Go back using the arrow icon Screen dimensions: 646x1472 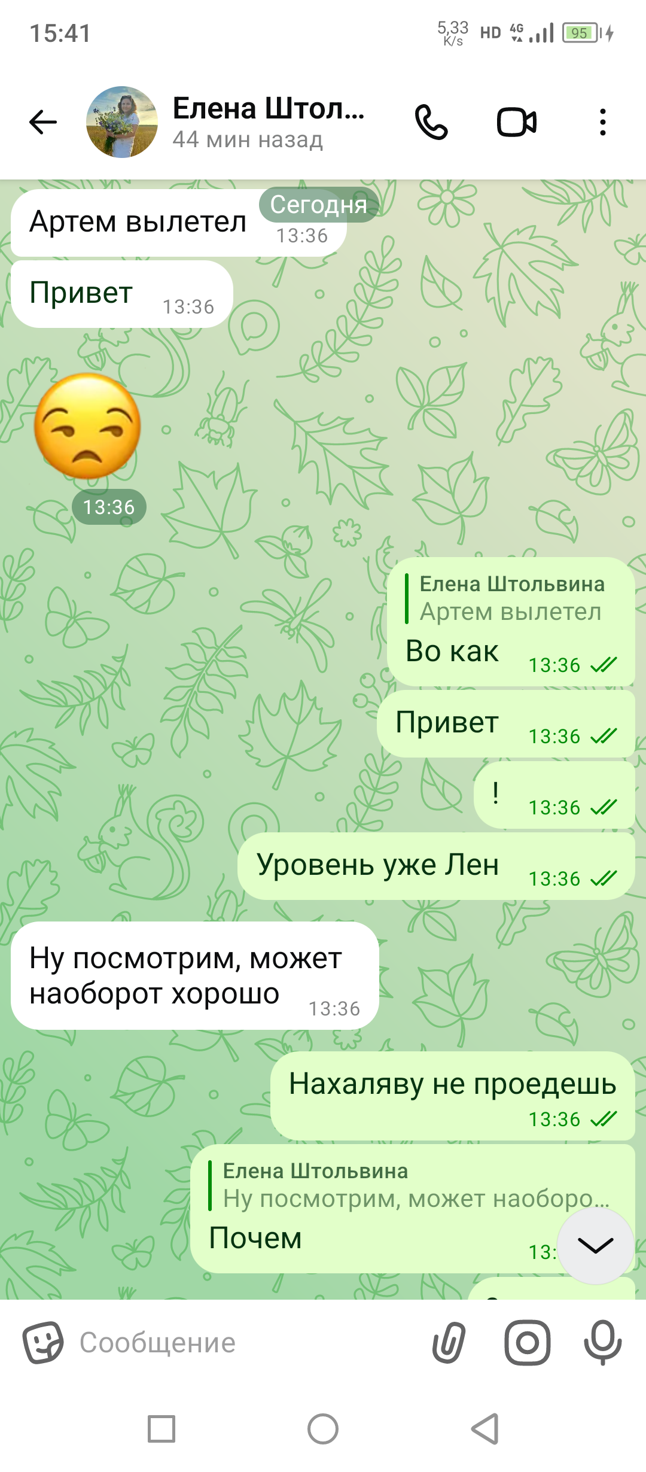pyautogui.click(x=43, y=122)
